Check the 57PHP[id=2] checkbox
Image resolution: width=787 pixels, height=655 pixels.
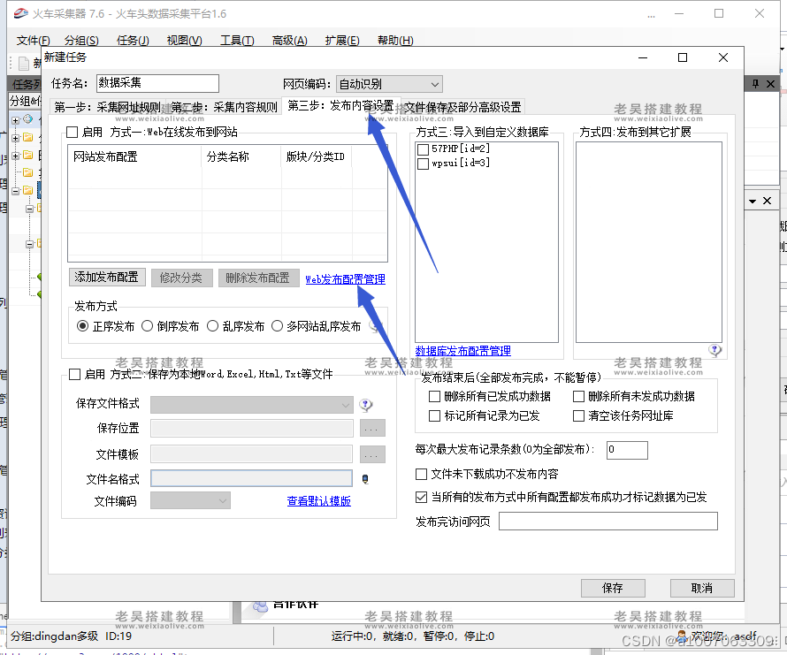[422, 149]
